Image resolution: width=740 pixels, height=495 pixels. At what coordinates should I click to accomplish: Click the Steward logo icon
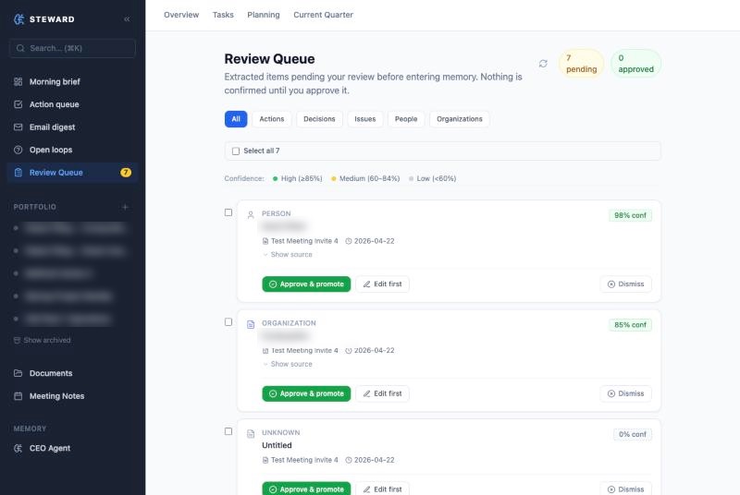(x=18, y=18)
